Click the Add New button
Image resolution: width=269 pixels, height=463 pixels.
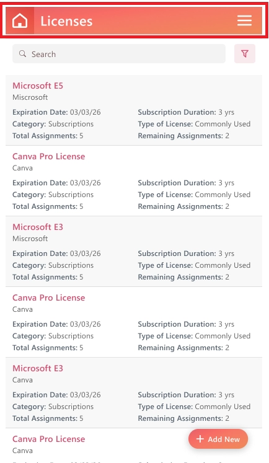(x=218, y=439)
